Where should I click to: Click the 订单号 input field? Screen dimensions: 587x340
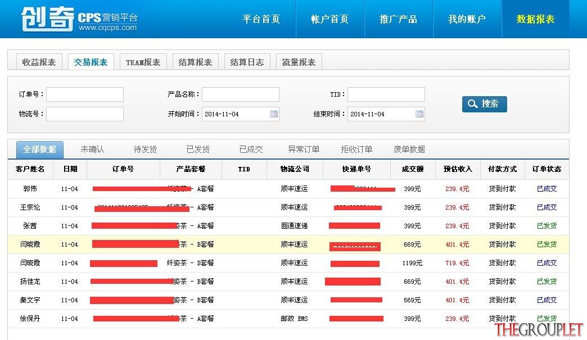click(x=85, y=94)
